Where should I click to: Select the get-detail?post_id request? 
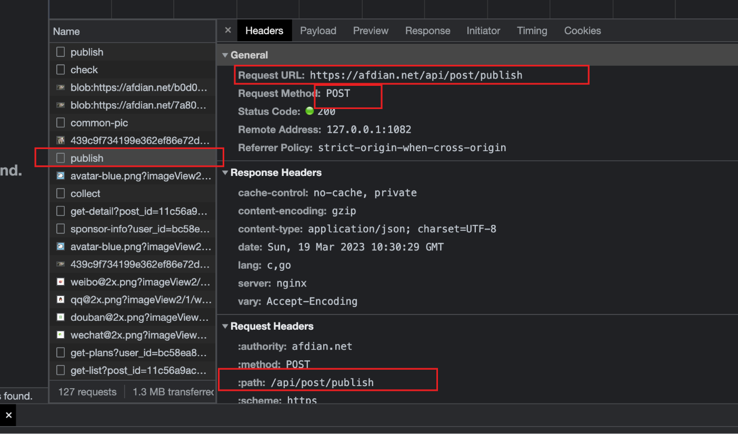point(133,211)
